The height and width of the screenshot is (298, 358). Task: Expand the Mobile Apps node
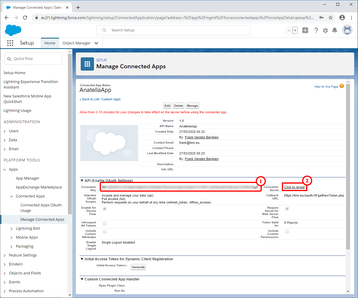(x=12, y=237)
